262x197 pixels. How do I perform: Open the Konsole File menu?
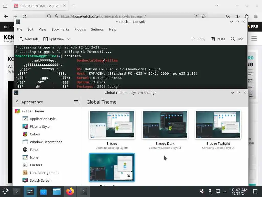pyautogui.click(x=19, y=29)
